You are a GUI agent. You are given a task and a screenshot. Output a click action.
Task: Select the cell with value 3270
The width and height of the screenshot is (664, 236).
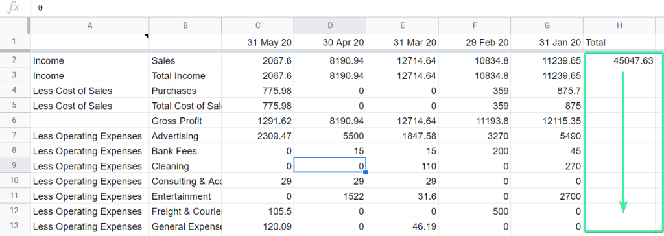[475, 136]
